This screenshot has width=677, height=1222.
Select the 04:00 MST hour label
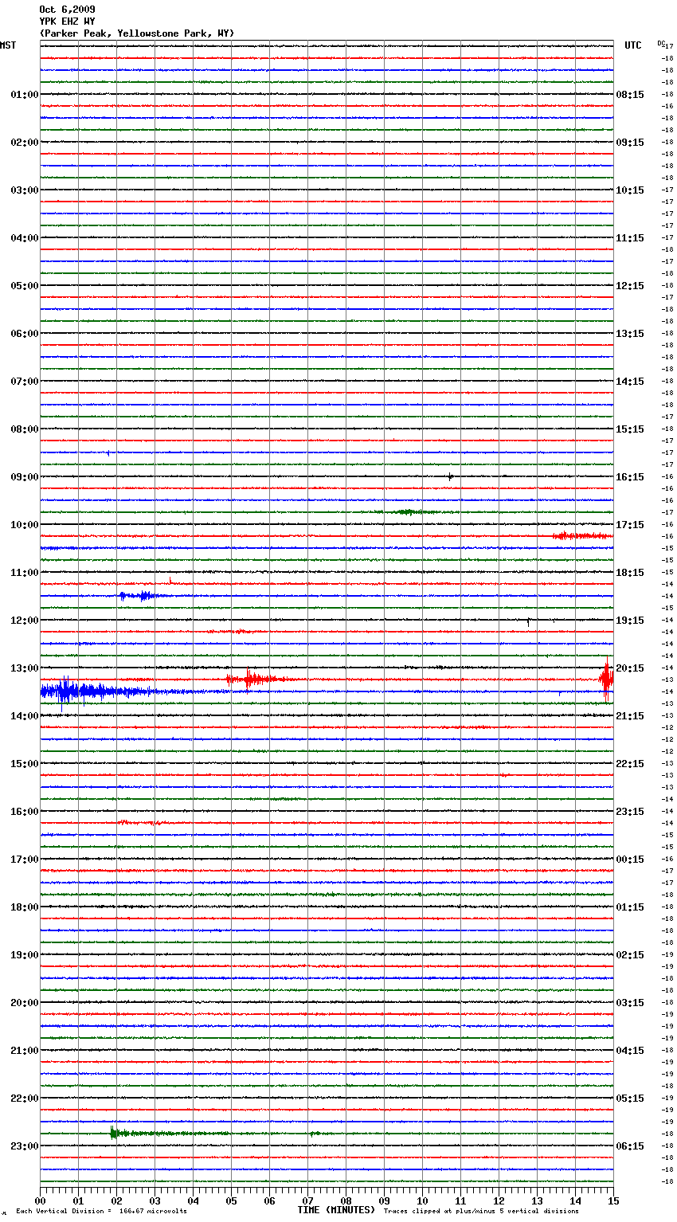click(25, 238)
